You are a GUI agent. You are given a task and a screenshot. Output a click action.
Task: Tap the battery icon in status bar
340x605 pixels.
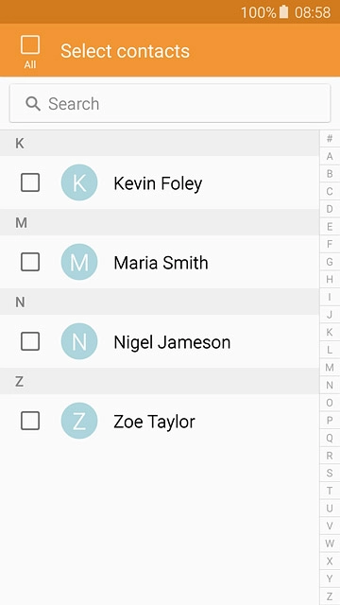coord(283,12)
